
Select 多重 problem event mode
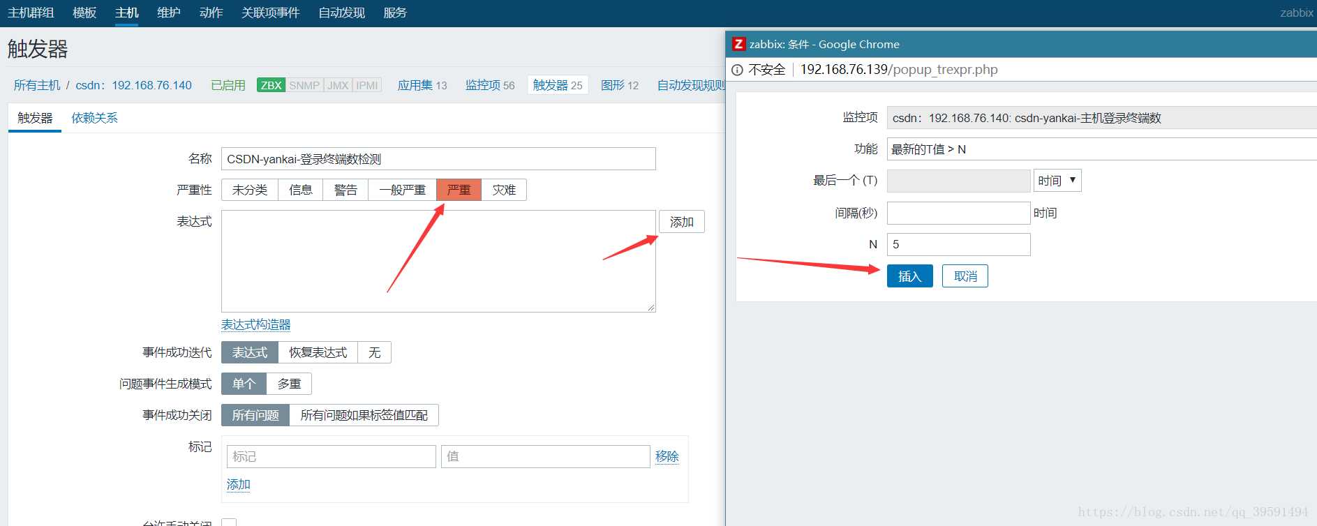pos(289,384)
